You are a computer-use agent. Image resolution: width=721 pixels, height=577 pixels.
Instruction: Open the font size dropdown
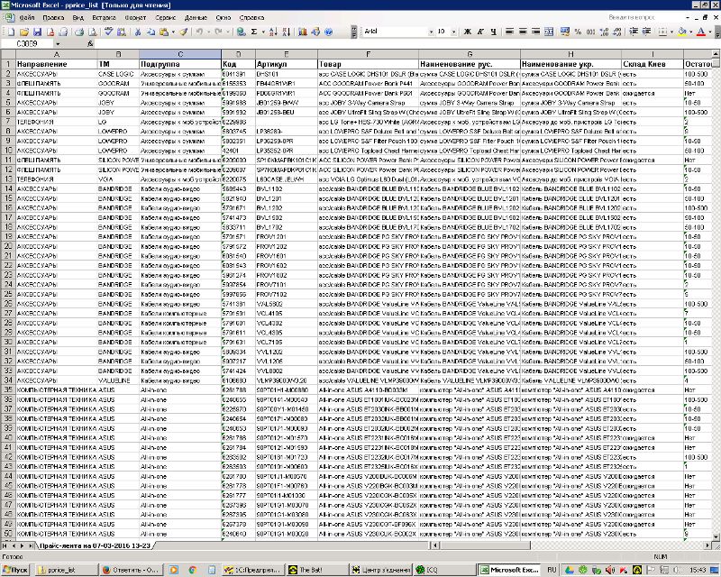pyautogui.click(x=454, y=32)
